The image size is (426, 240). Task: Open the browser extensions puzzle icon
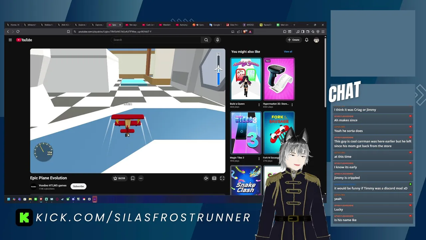(285, 32)
